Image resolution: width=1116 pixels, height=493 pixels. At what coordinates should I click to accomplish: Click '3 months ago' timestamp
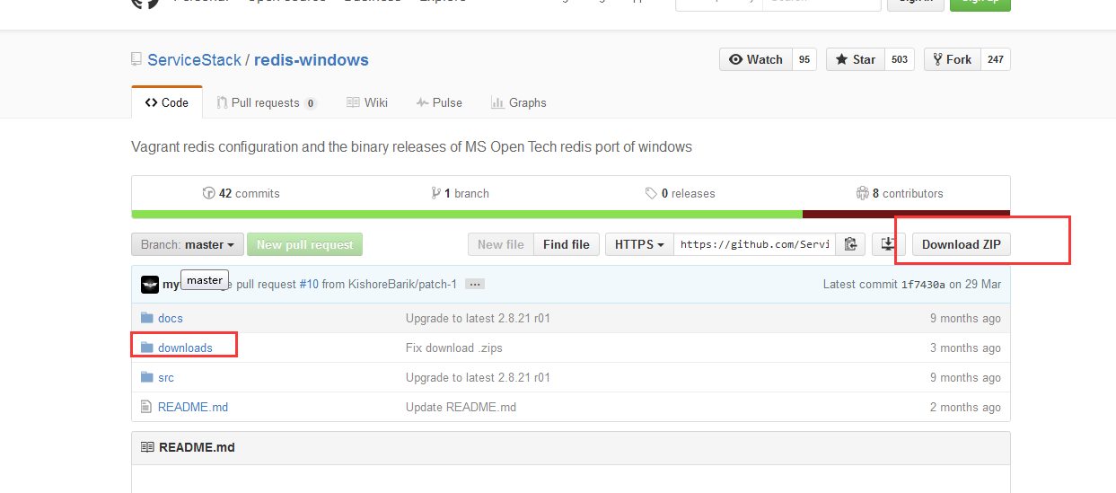(x=965, y=348)
